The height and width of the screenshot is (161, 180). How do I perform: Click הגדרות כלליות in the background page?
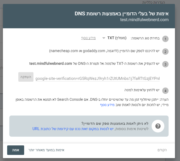point(154,2)
